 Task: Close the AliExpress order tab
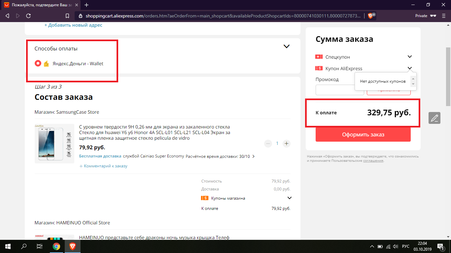point(77,5)
